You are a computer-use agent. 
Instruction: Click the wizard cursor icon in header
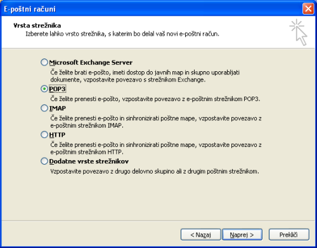pos(299,32)
